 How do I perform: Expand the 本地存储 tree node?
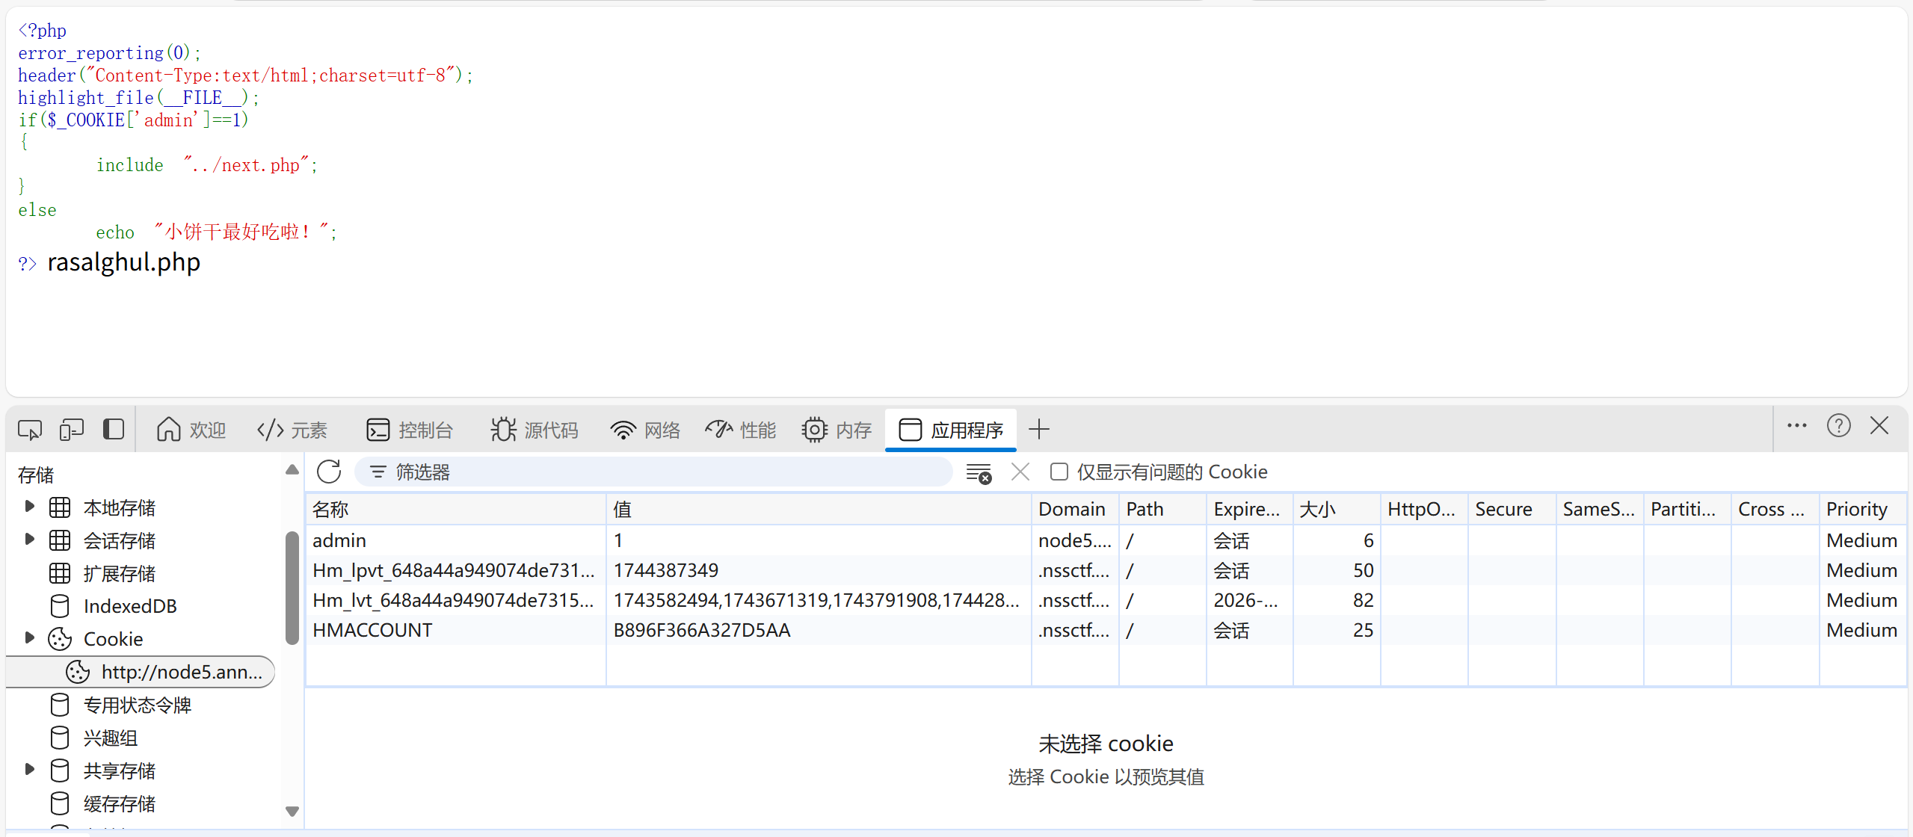pyautogui.click(x=29, y=507)
